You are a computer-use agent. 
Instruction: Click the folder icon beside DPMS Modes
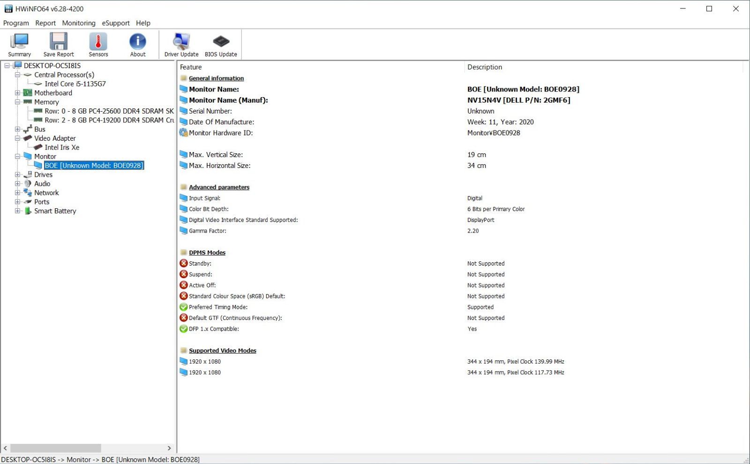coord(184,252)
